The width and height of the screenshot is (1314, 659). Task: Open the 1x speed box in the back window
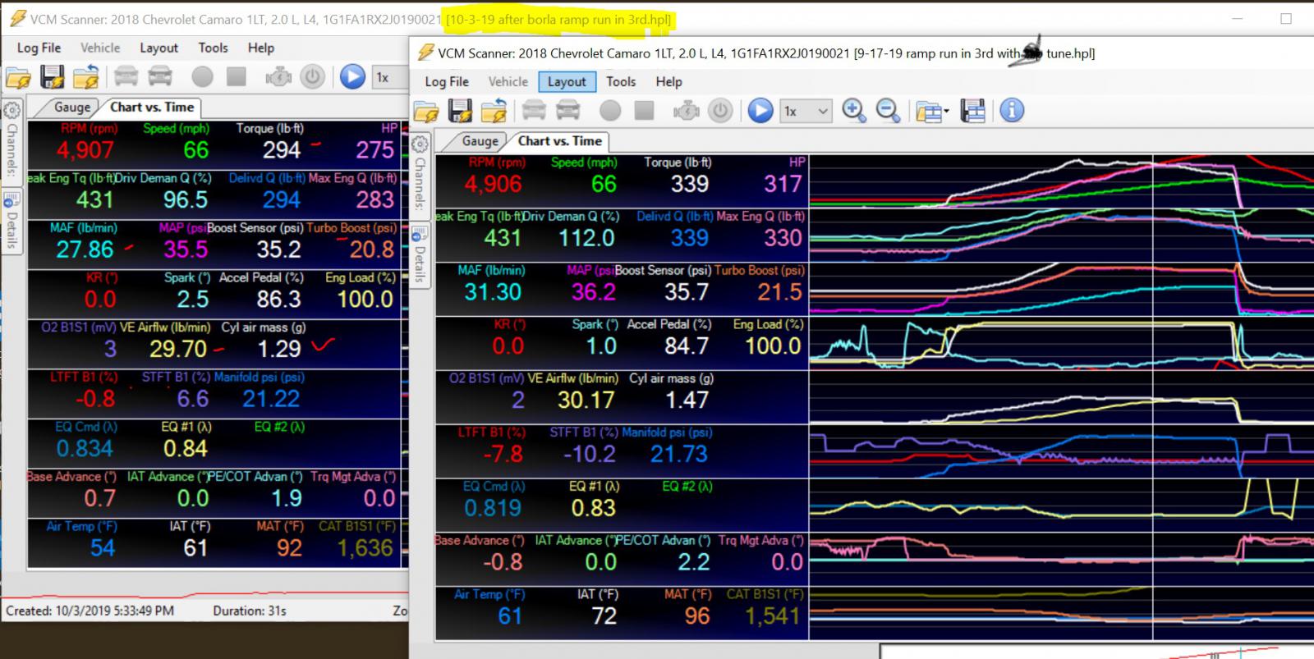coord(390,77)
